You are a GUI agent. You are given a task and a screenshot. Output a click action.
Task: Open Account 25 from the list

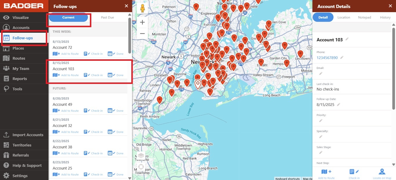coord(62,168)
